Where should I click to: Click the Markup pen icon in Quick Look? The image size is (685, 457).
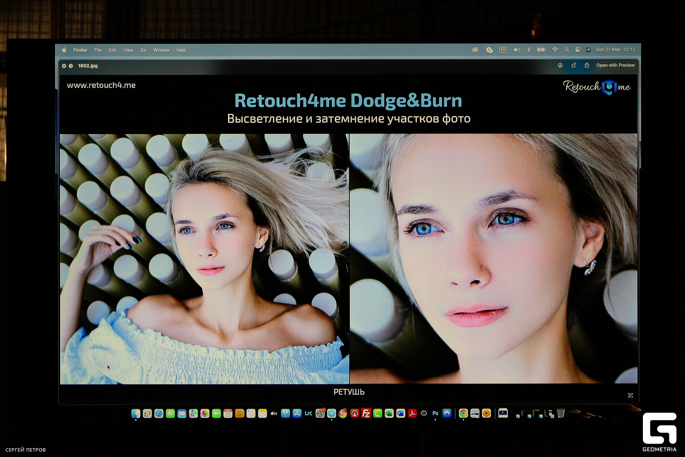pyautogui.click(x=560, y=65)
